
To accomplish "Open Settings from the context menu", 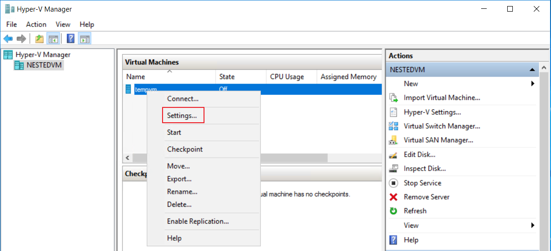I will click(182, 115).
